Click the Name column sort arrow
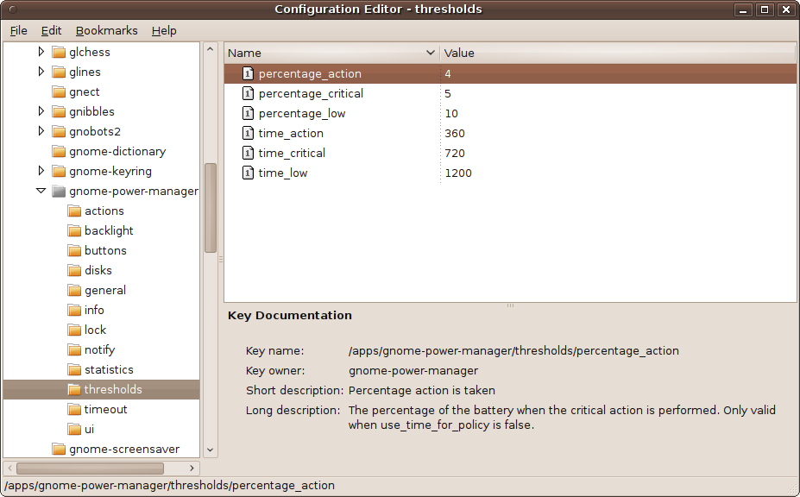Screen dimensions: 800x497 (x=430, y=53)
